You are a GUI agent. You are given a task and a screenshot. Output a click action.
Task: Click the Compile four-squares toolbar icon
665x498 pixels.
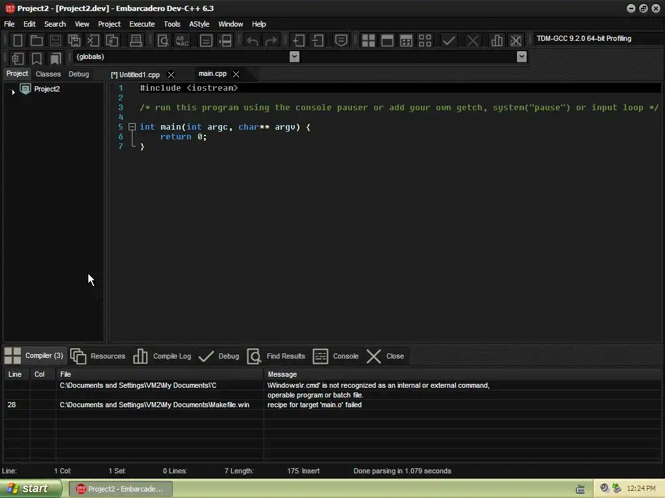point(368,41)
